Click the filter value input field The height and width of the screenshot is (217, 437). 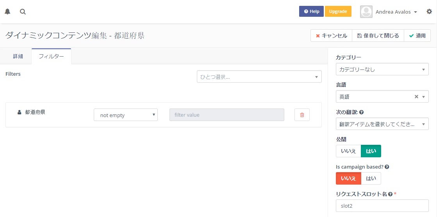tap(227, 115)
